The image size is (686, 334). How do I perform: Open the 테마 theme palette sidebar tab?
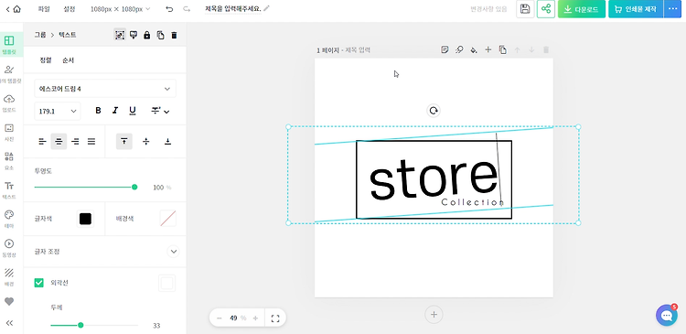pos(9,220)
